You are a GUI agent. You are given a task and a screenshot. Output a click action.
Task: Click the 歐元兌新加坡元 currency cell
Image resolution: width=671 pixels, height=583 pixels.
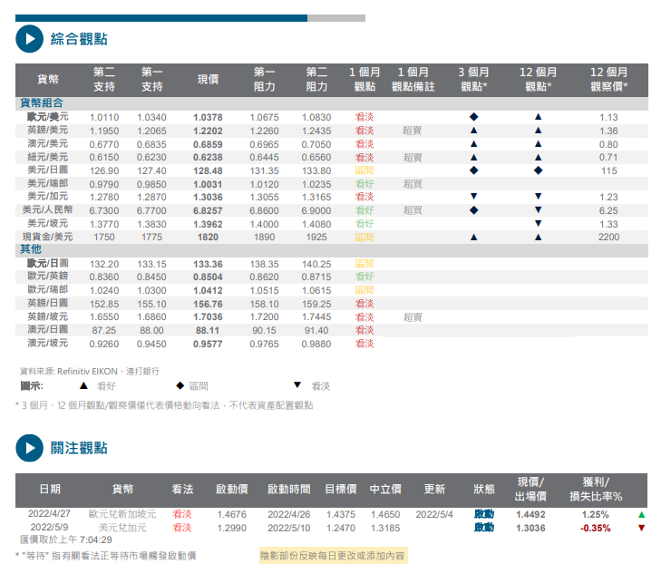point(122,514)
